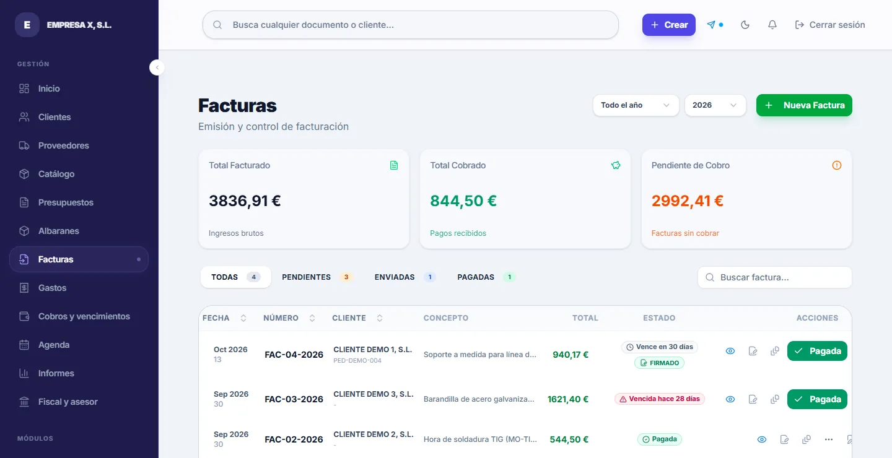Open Presupuestos in the sidebar
Screen dimensions: 892x458
[x=79, y=202]
